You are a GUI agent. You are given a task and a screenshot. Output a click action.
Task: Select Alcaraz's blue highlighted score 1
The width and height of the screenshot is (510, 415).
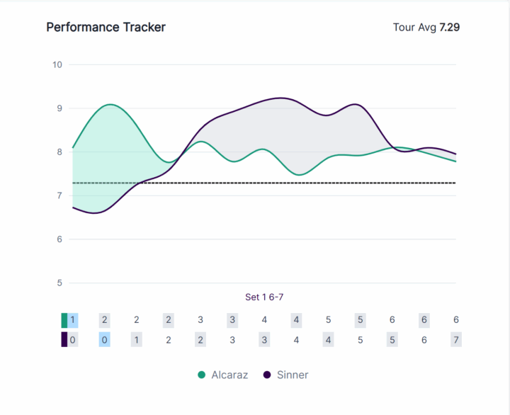(x=73, y=320)
